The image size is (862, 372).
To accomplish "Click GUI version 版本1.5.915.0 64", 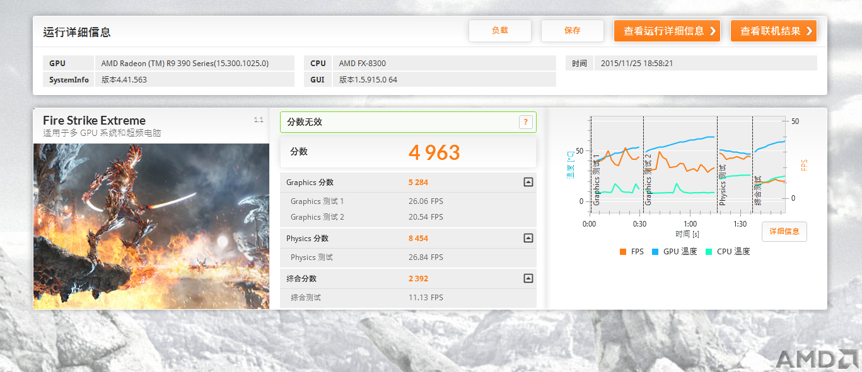I will coord(368,80).
